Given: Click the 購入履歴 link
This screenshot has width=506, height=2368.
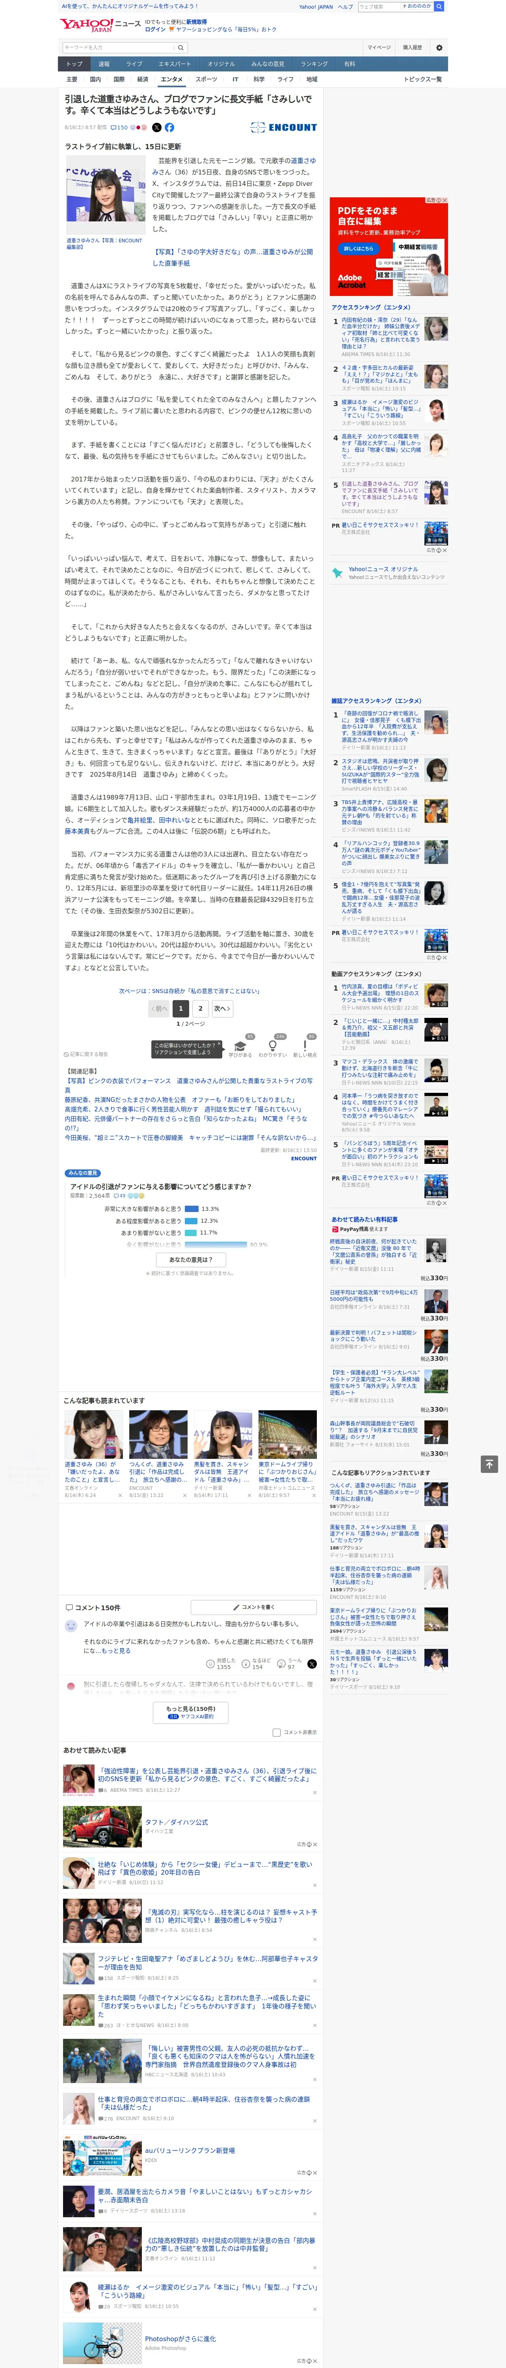Looking at the screenshot, I should (x=412, y=48).
